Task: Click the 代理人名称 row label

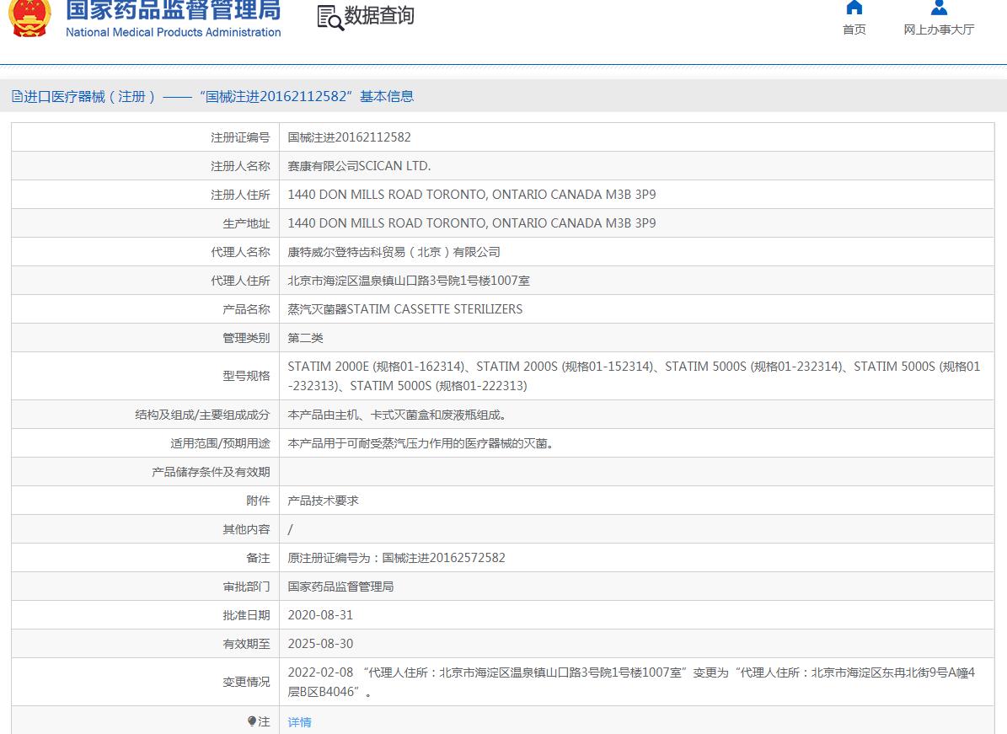Action: [x=240, y=252]
